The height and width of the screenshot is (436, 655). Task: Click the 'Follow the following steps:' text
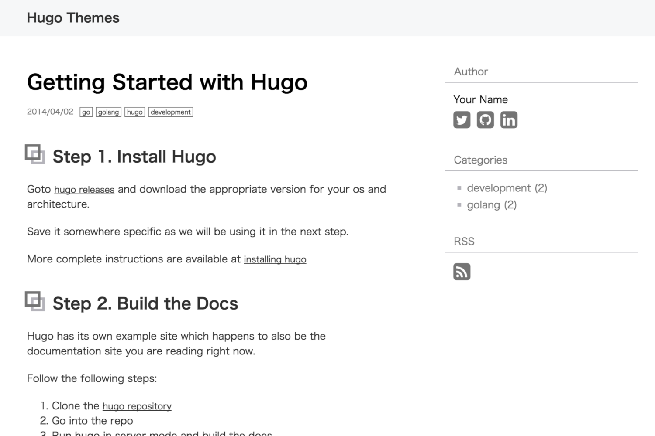click(92, 378)
